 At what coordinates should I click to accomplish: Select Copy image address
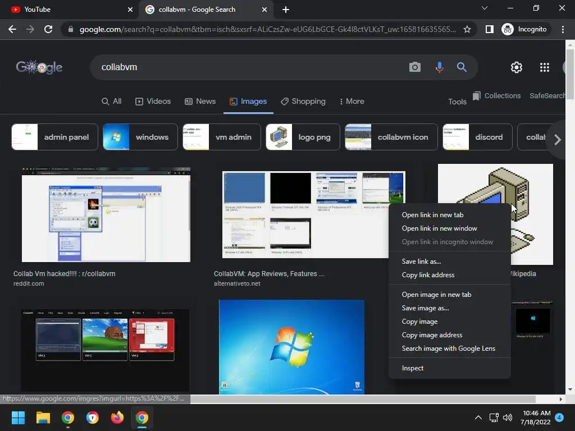coord(450,335)
